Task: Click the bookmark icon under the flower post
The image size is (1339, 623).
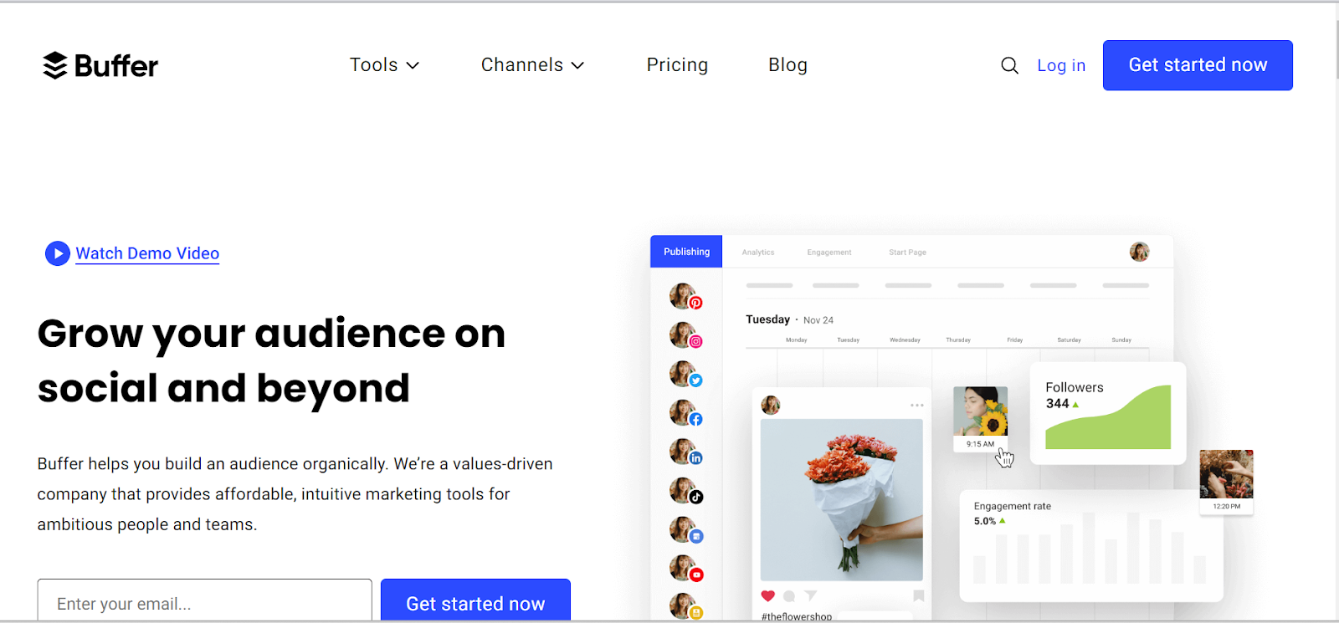Action: 918,596
